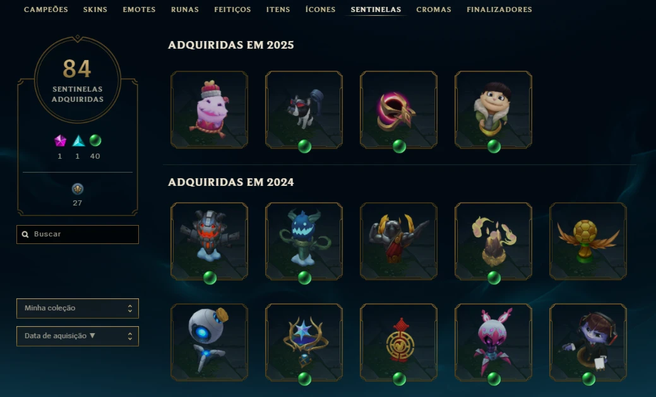Click the pink gem icon in stats panel
This screenshot has width=656, height=397.
(x=60, y=141)
